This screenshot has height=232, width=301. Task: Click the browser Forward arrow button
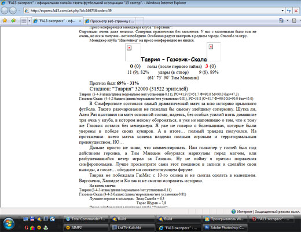click(13, 10)
